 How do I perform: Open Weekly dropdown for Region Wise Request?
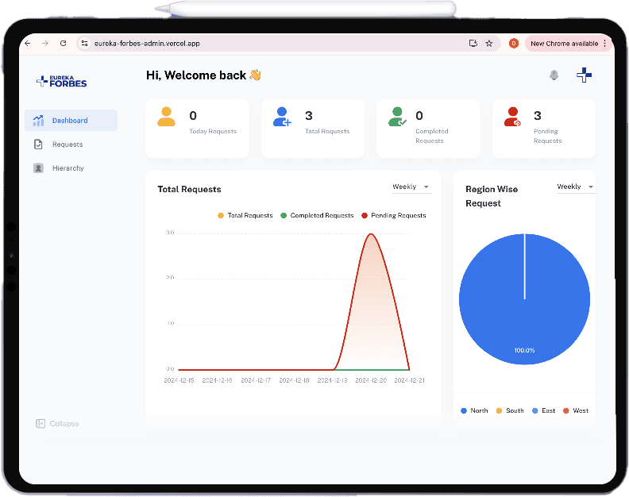click(x=575, y=187)
